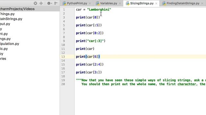Screen dimensions: 206x115
Task: Click gutter at line 19
Action: 63,80
